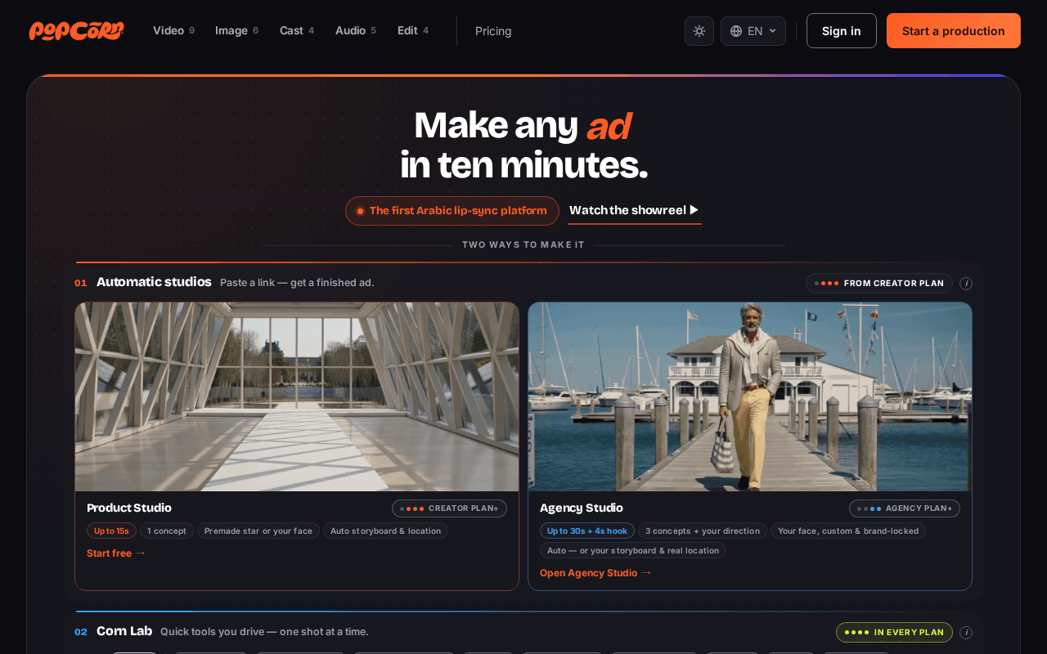
Task: Click the Start free link
Action: coord(116,553)
